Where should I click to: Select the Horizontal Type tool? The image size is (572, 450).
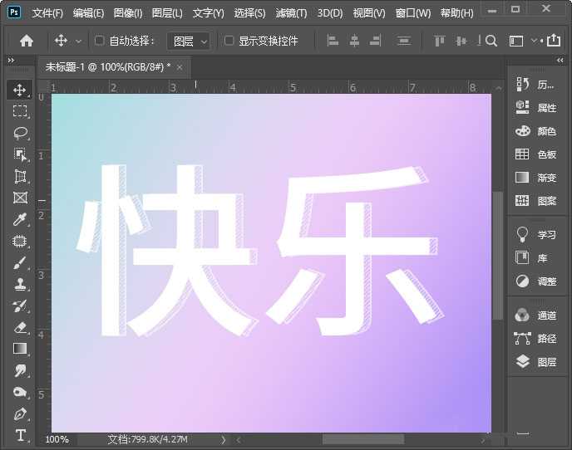tap(20, 435)
